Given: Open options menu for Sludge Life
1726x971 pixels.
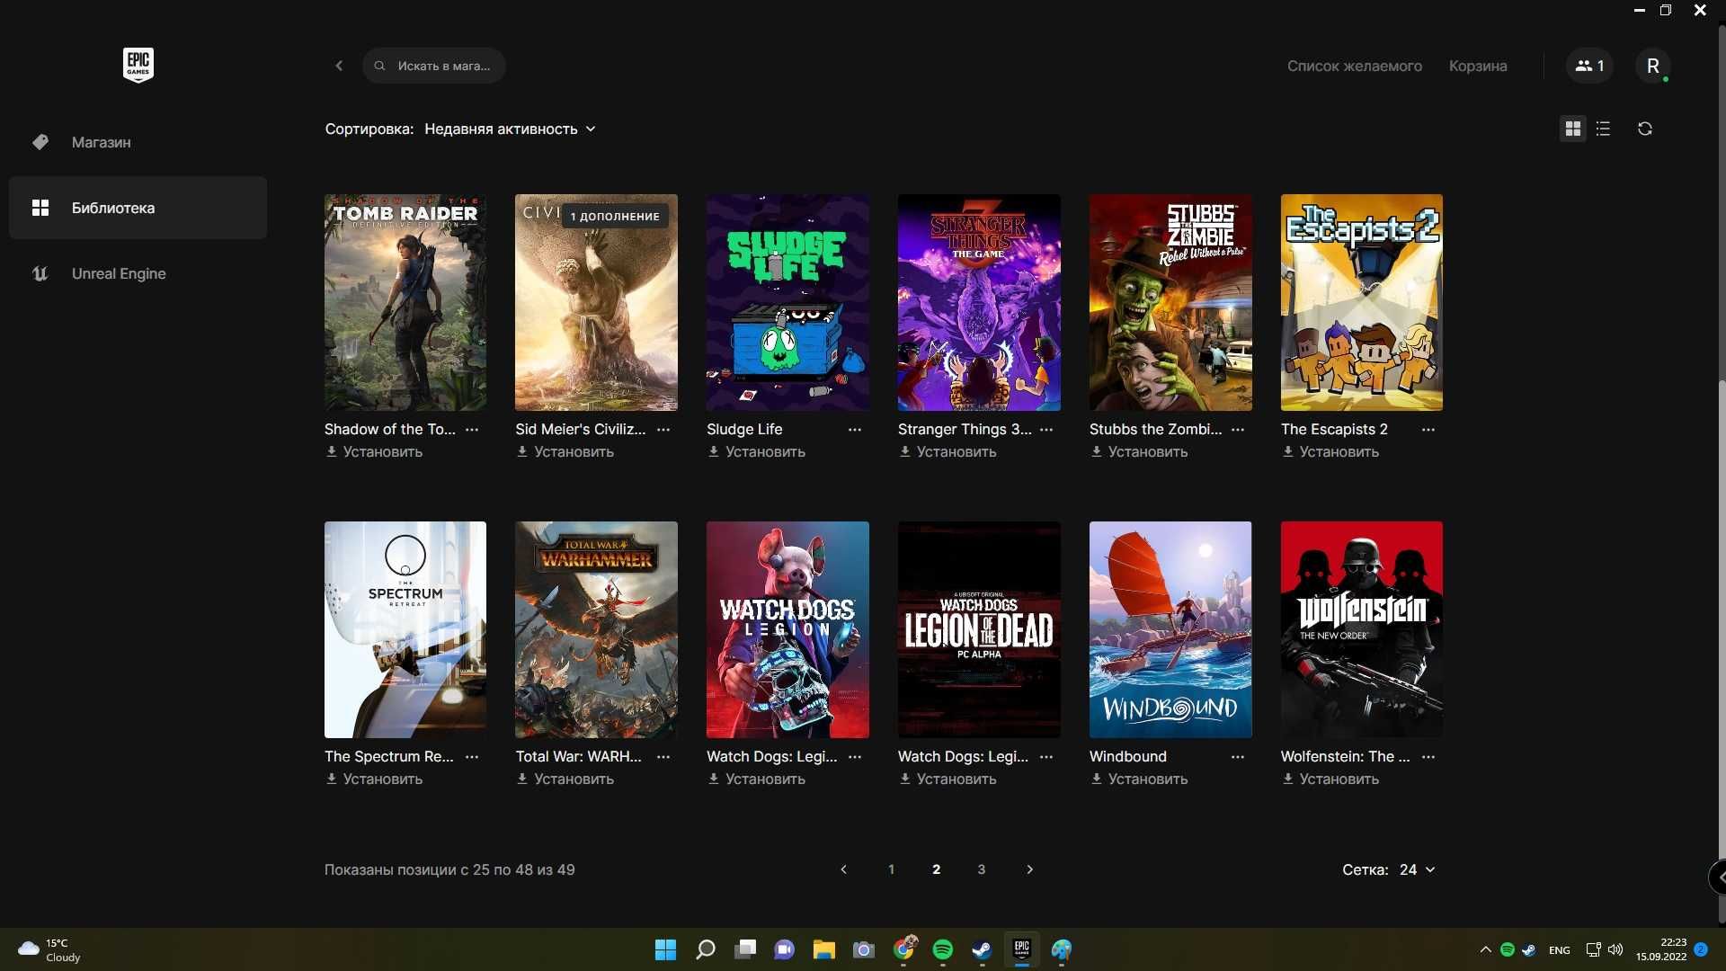Looking at the screenshot, I should 855,430.
